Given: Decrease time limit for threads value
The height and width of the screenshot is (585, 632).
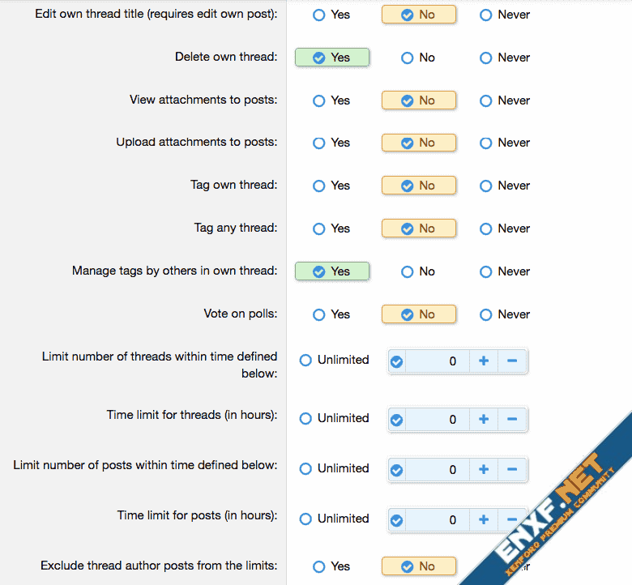Looking at the screenshot, I should pos(512,420).
